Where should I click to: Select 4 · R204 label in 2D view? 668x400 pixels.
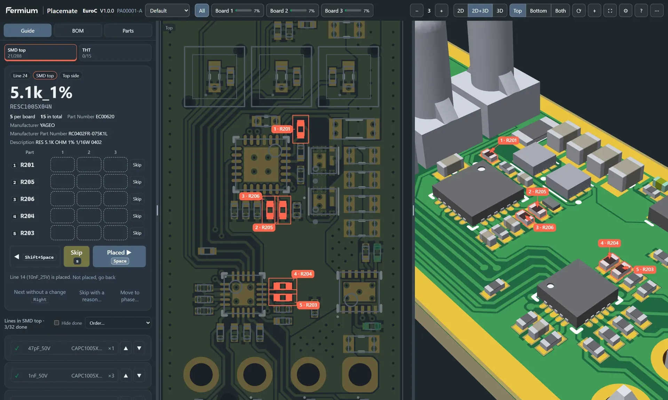tap(303, 274)
